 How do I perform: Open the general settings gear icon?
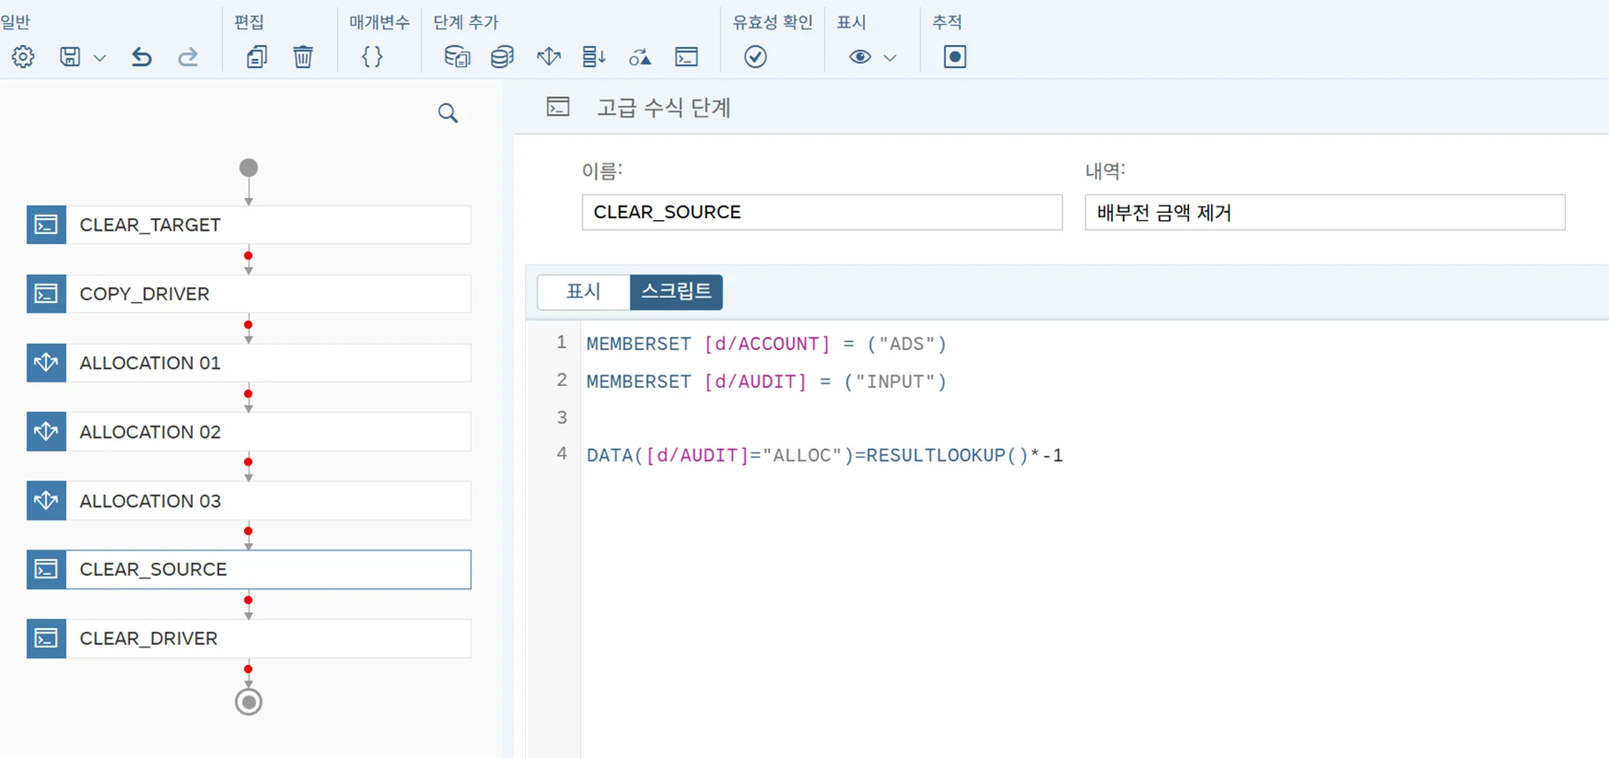(23, 57)
